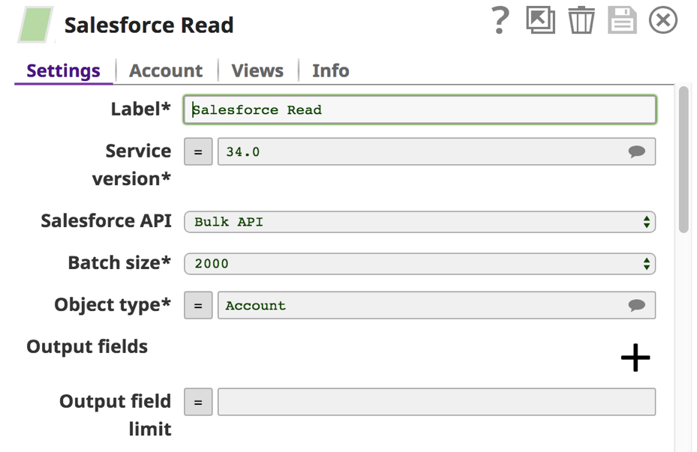Click the Label text field
Image resolution: width=697 pixels, height=452 pixels.
419,109
